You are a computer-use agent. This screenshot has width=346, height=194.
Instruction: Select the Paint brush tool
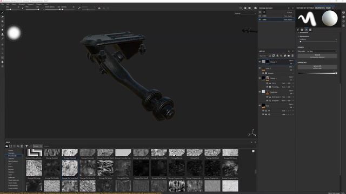pyautogui.click(x=2, y=13)
